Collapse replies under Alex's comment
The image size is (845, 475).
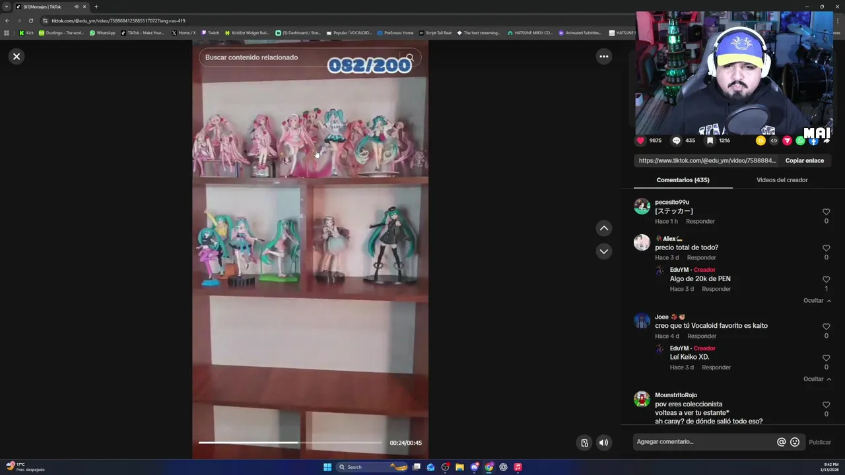(817, 301)
